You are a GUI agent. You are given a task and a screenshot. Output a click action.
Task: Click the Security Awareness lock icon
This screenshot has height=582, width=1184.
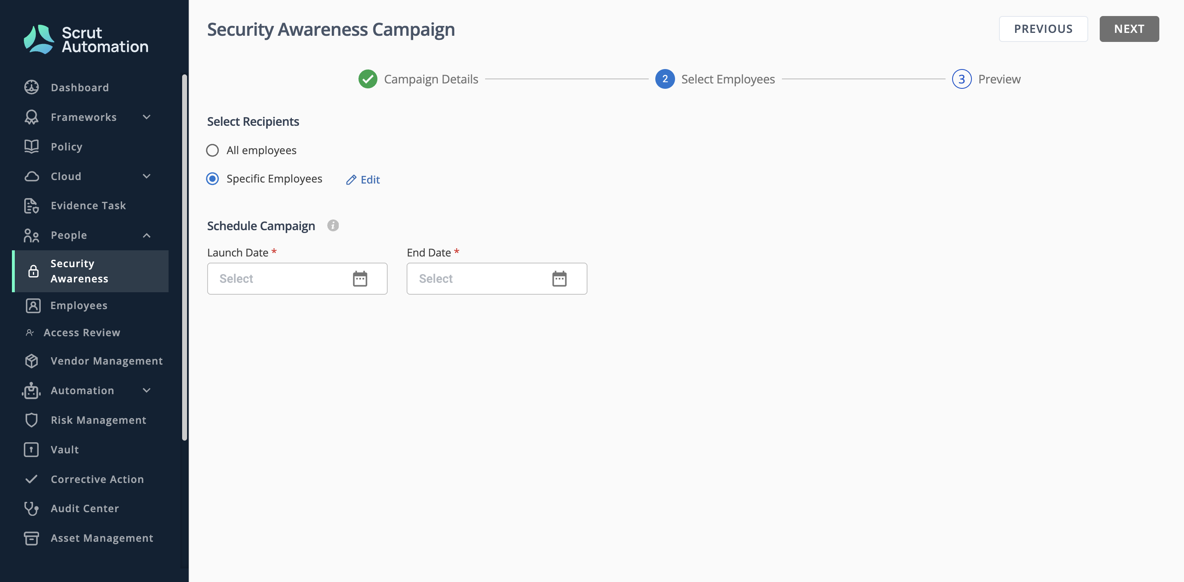pyautogui.click(x=33, y=271)
